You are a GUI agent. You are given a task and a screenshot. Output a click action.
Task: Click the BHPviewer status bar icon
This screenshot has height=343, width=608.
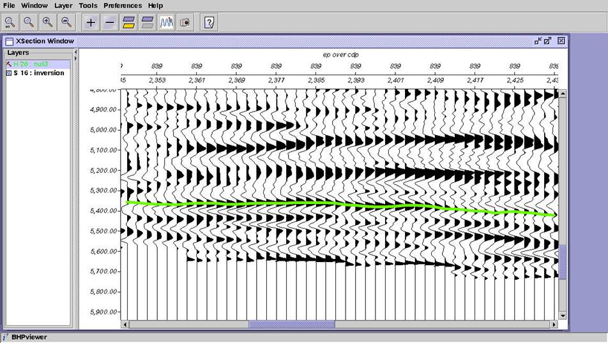[x=5, y=337]
